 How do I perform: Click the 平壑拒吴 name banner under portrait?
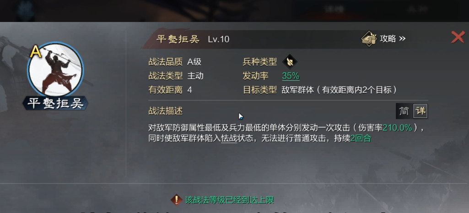tap(55, 103)
